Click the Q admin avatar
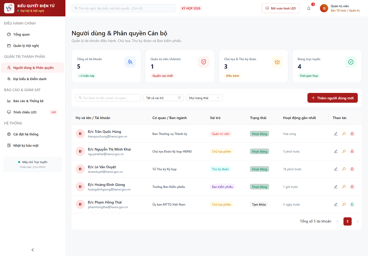The height and width of the screenshot is (256, 368). (x=324, y=8)
